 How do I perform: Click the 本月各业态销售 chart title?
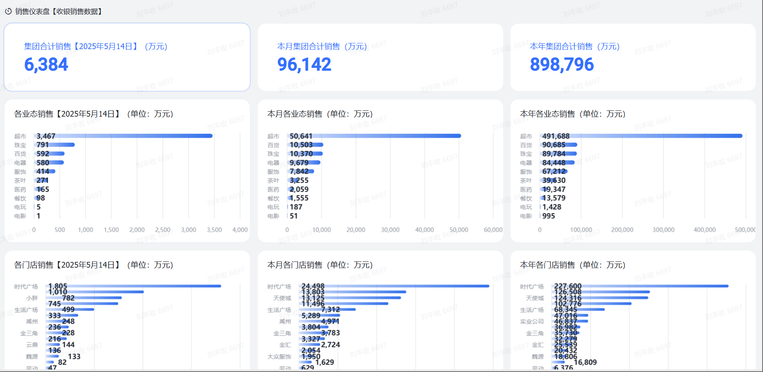[320, 114]
